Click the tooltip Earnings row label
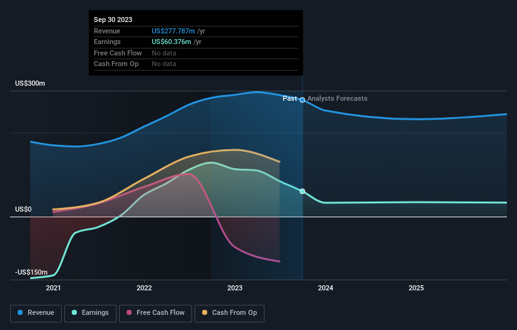Screen dimensions: 517x330 (x=107, y=42)
